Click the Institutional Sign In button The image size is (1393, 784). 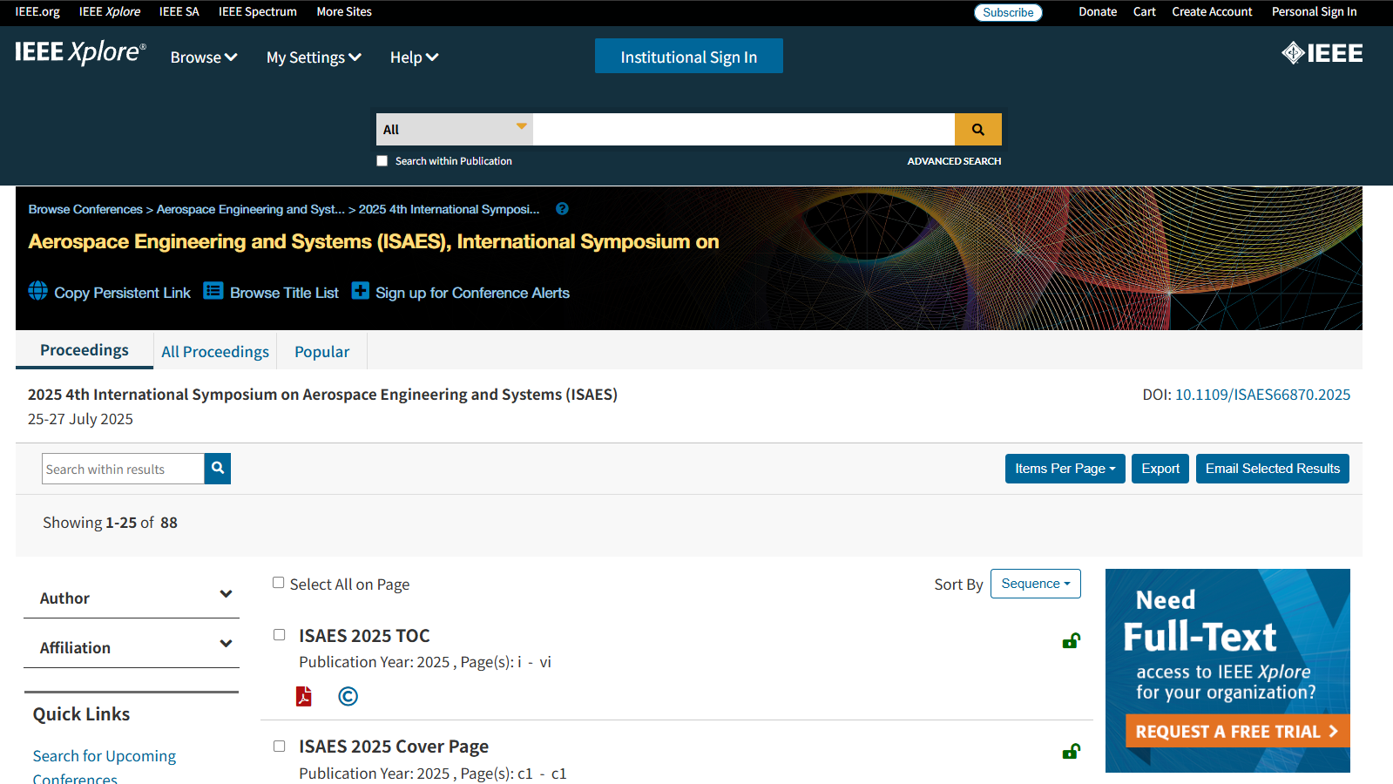coord(688,57)
